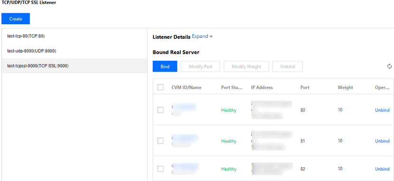Click weight value 10 in the port 80 row
The image size is (394, 181).
[340, 110]
